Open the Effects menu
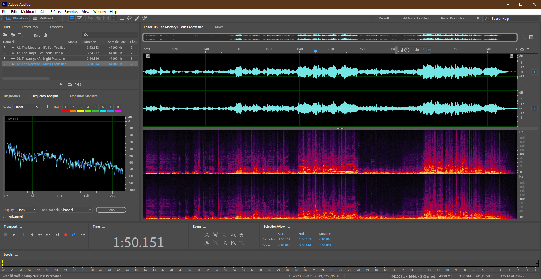 [55, 12]
